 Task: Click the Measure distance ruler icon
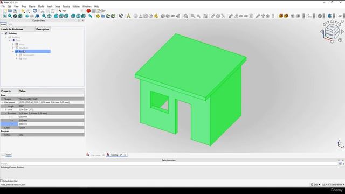pos(90,16)
